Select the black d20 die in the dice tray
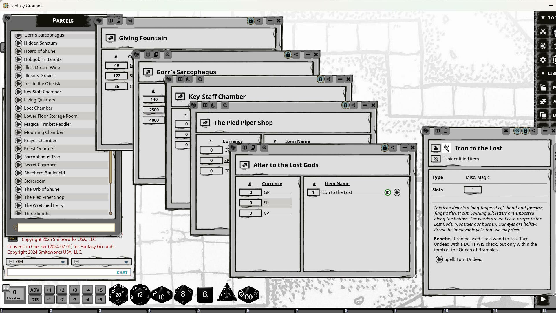 [119, 294]
